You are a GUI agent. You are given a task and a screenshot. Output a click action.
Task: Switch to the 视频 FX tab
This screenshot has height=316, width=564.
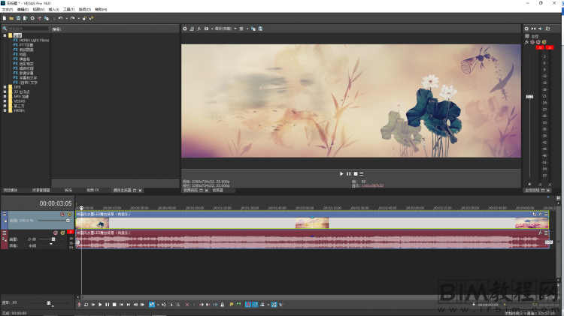click(x=92, y=191)
